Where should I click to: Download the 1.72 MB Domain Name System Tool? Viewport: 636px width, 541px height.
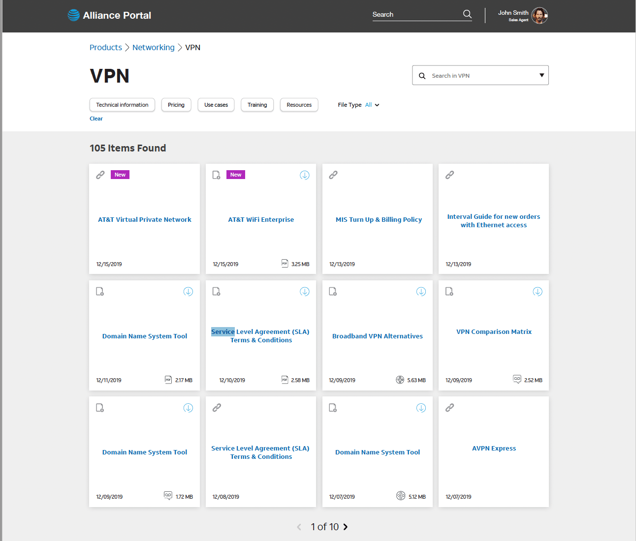[188, 408]
